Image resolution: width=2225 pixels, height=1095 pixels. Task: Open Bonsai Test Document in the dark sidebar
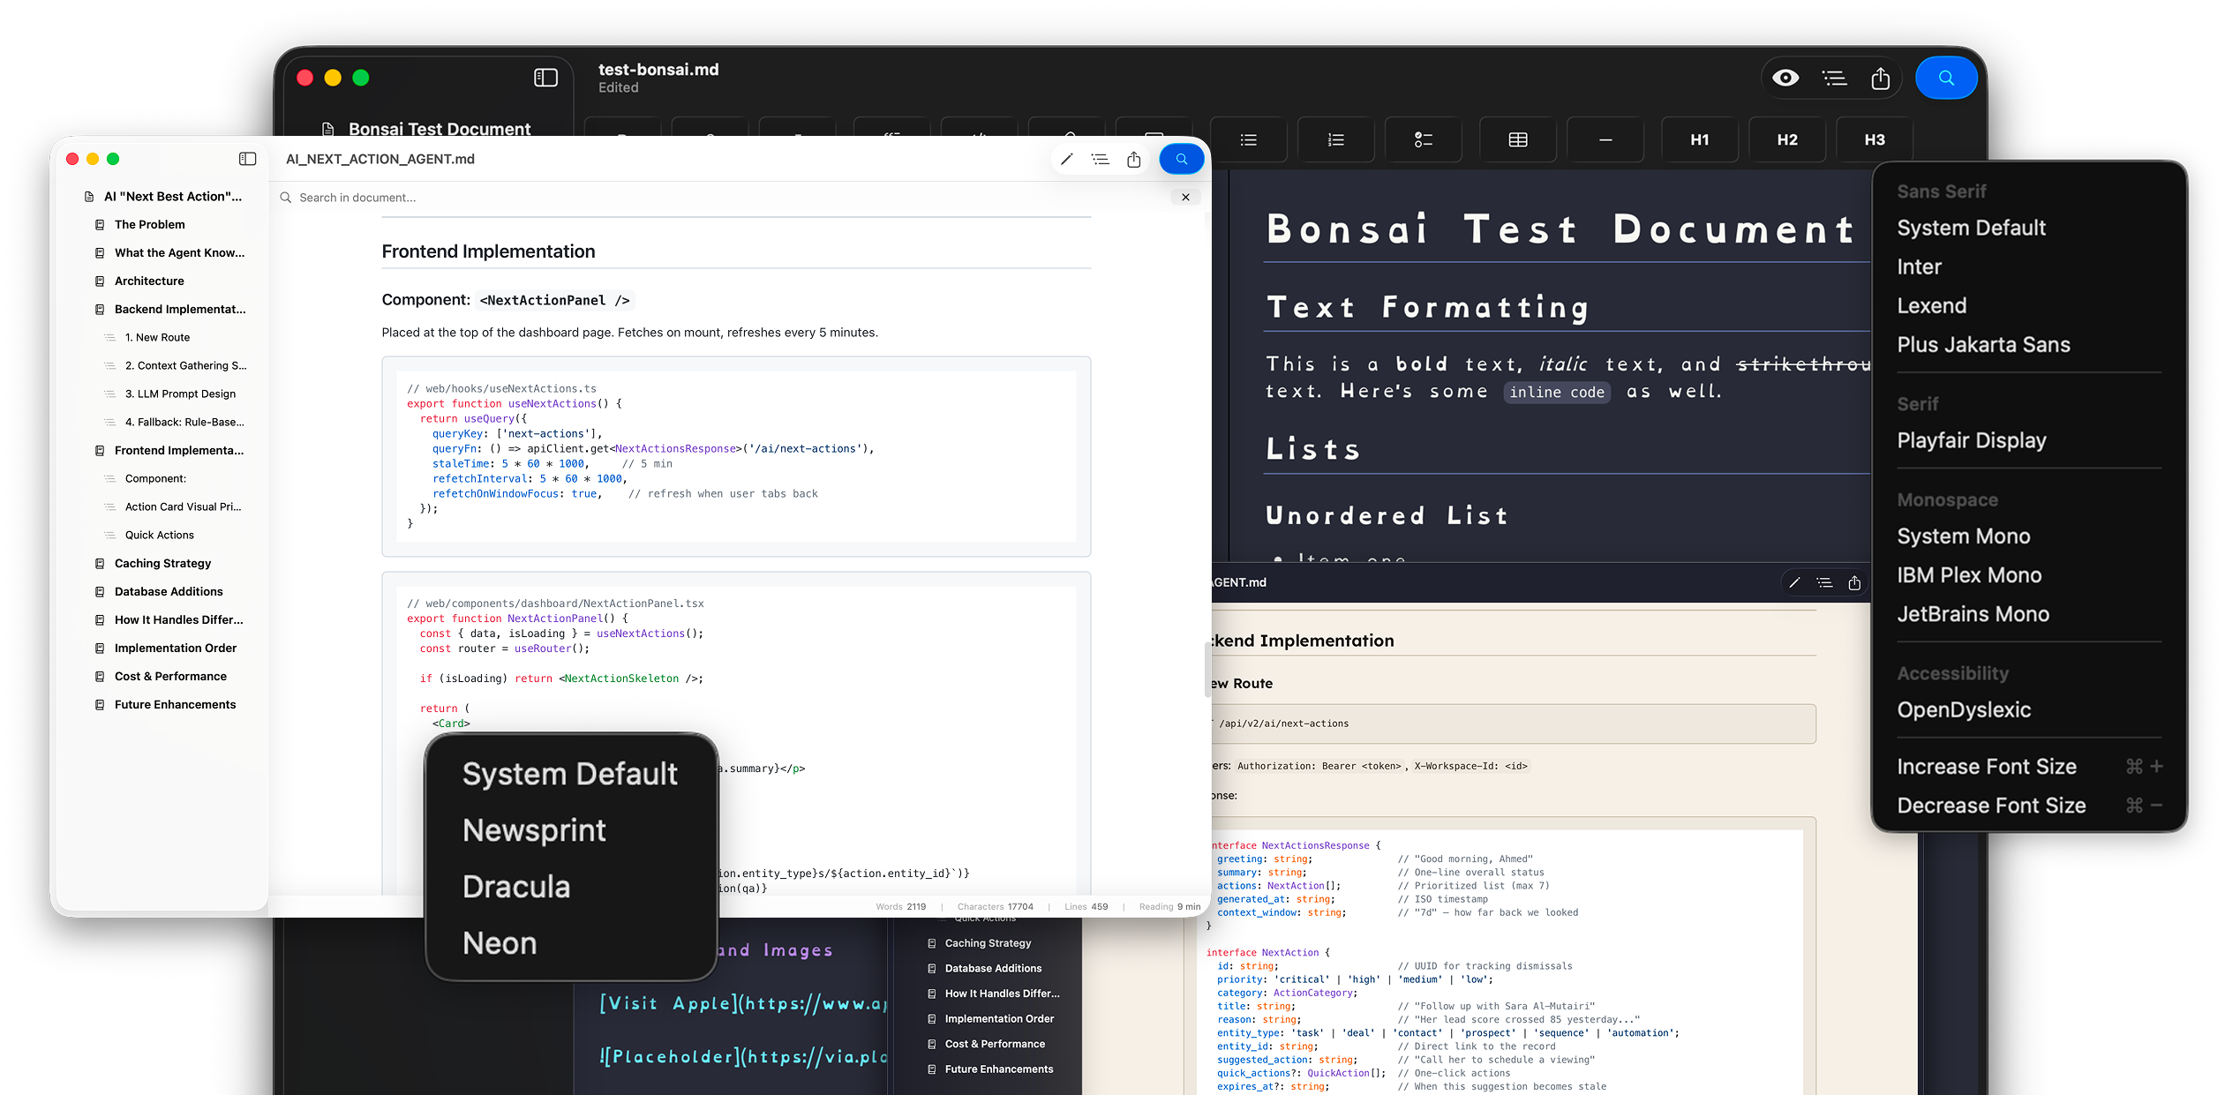click(427, 128)
